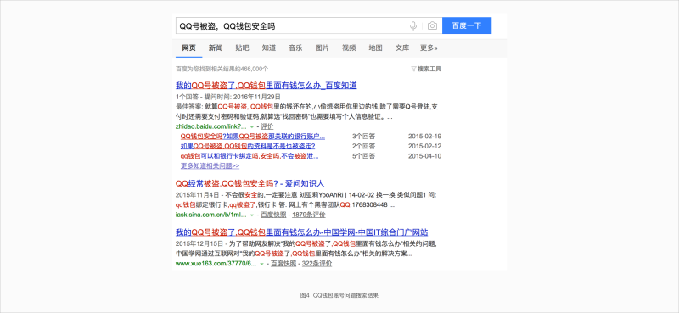The height and width of the screenshot is (313, 679).
Task: Open the 搜索工具 link
Action: (429, 69)
